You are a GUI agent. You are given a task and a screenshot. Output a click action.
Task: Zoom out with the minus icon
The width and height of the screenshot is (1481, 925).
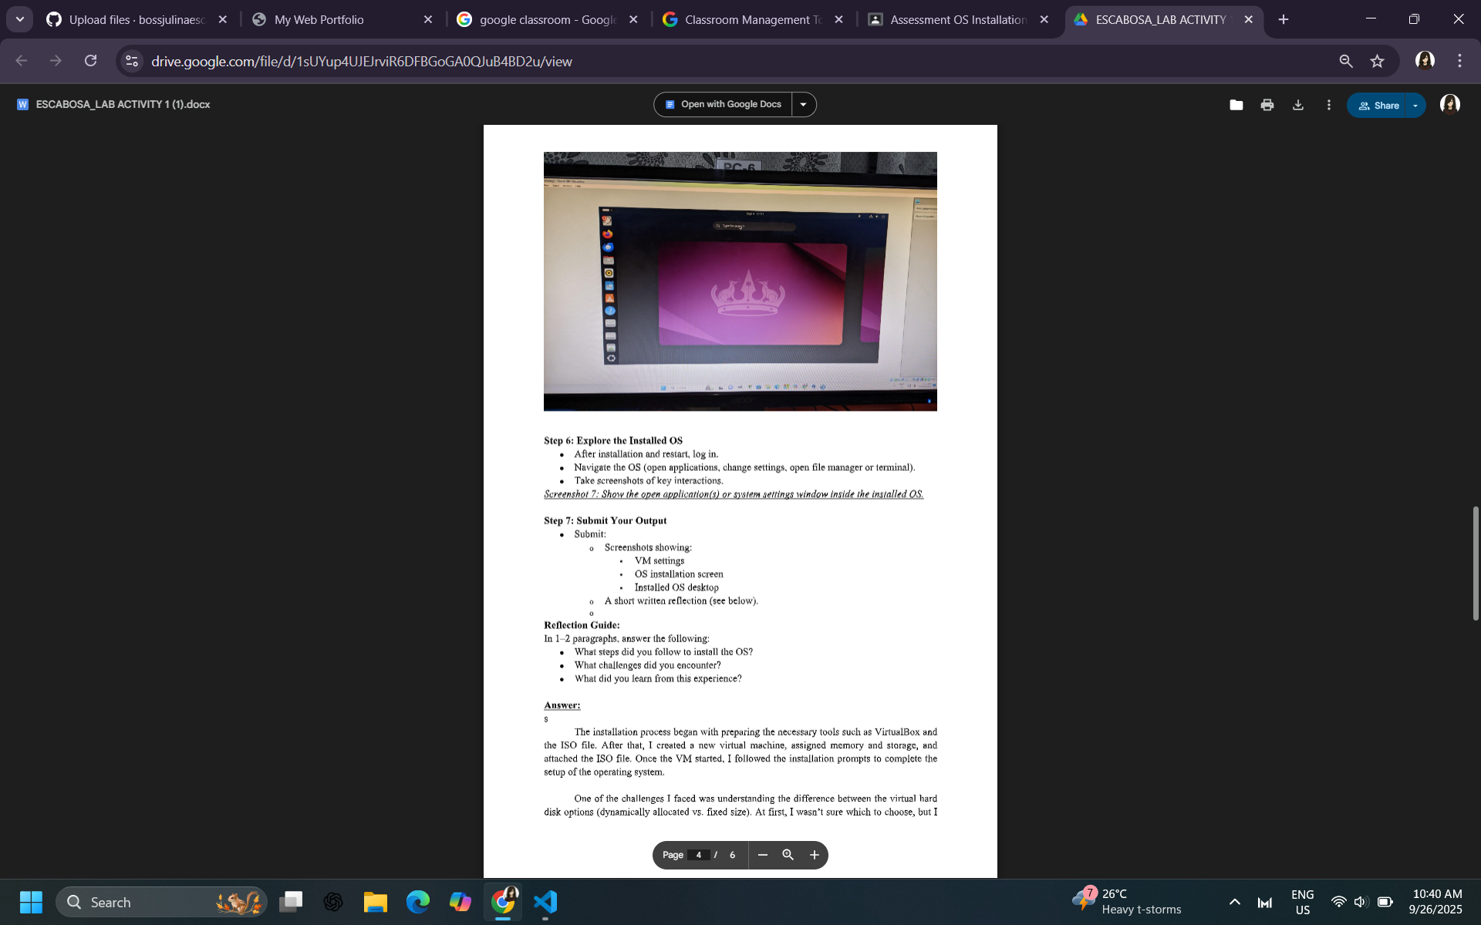(762, 855)
